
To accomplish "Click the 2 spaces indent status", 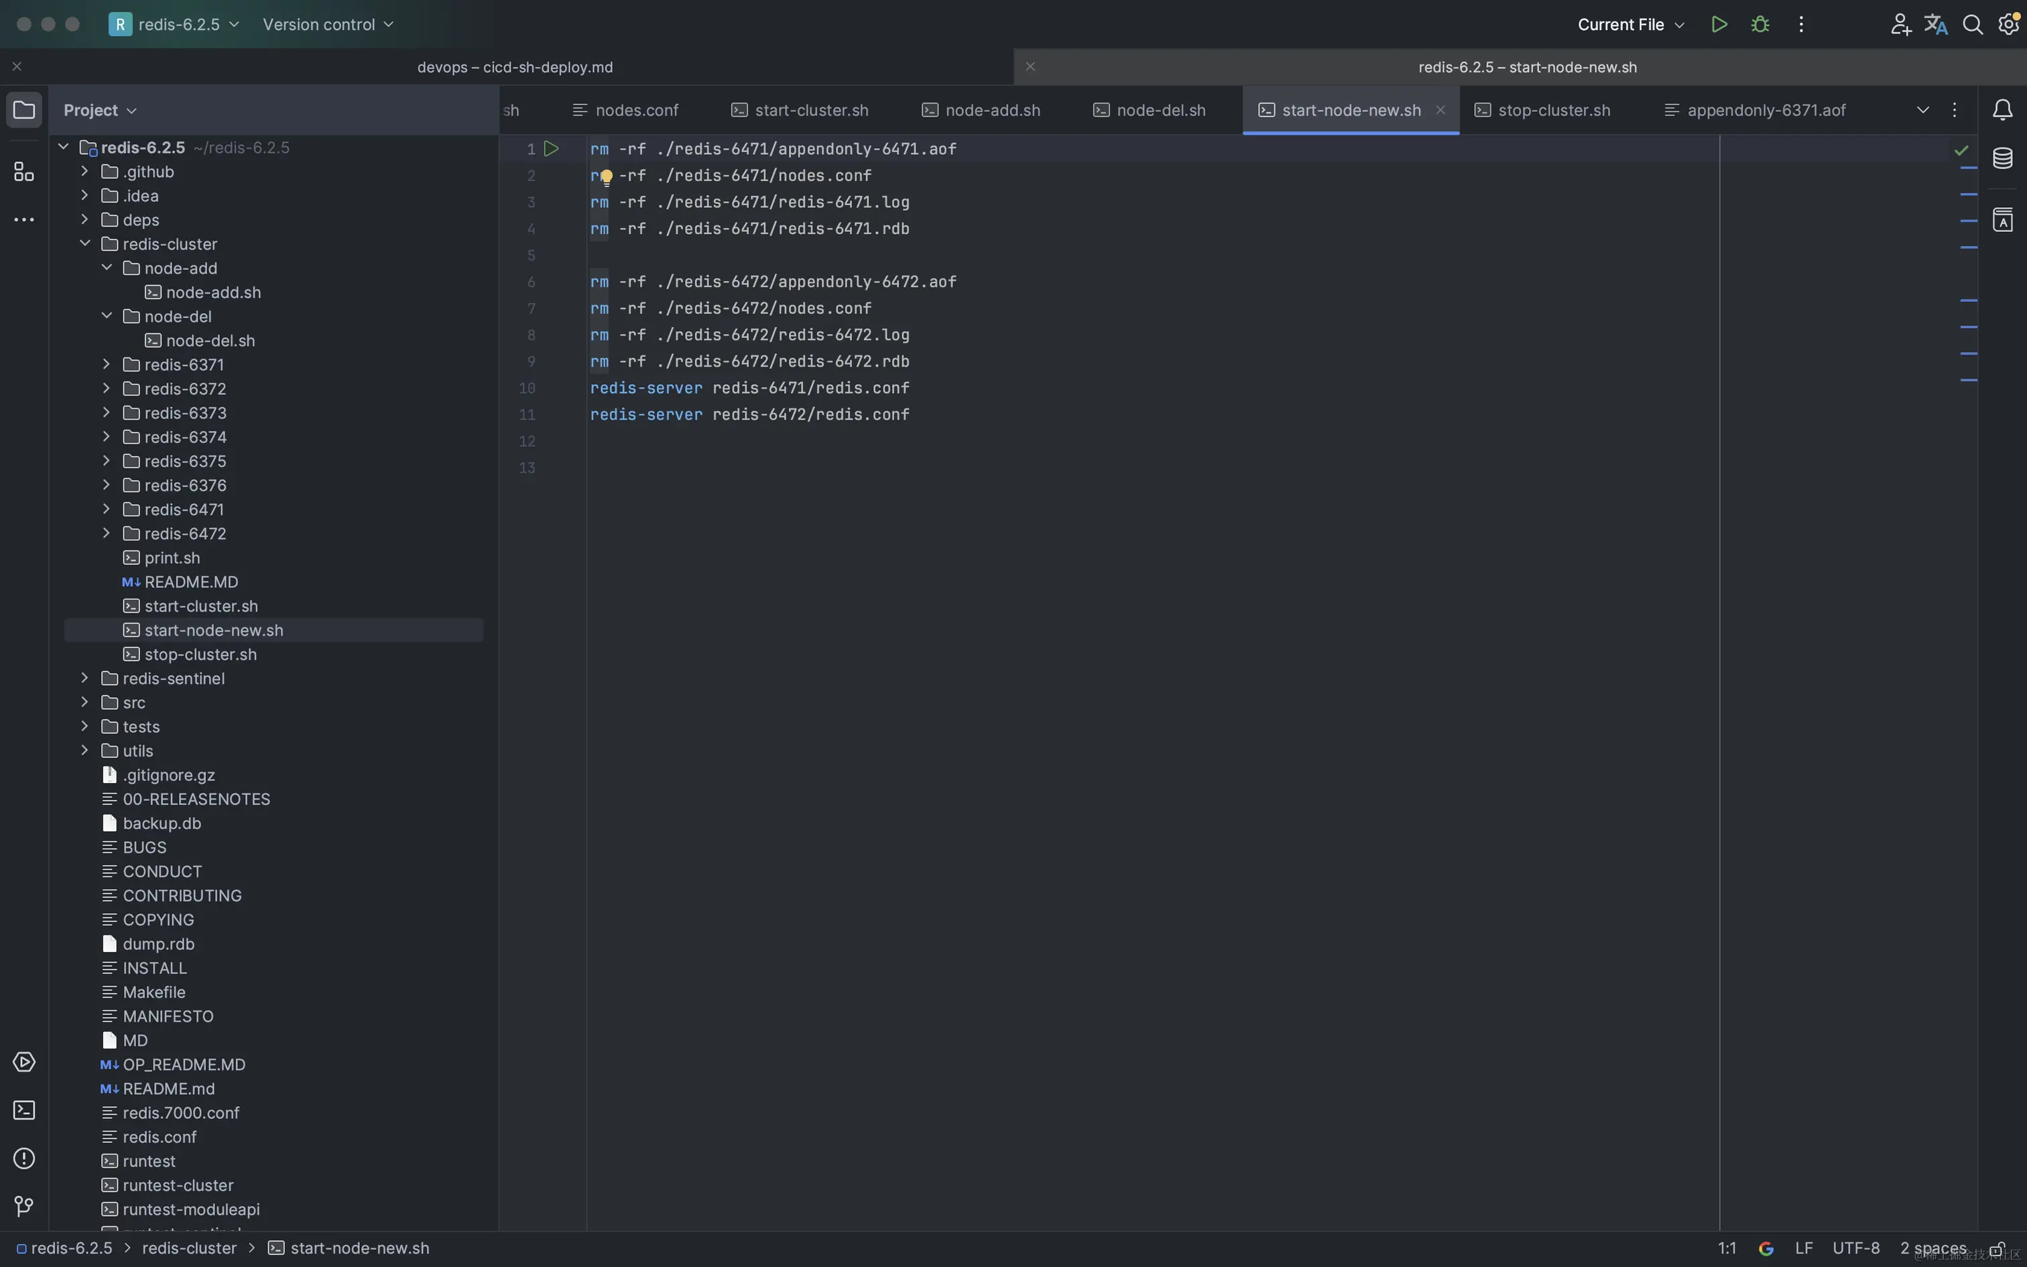I will click(1933, 1248).
